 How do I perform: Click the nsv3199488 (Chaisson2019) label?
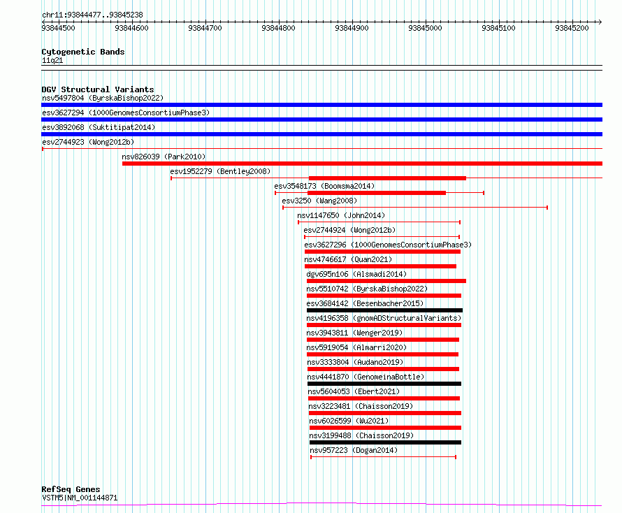click(x=361, y=435)
